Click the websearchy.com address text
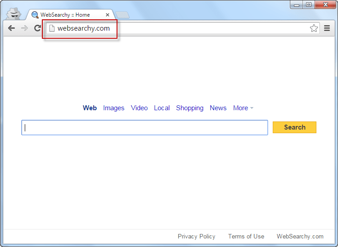This screenshot has height=247, width=338. 84,28
